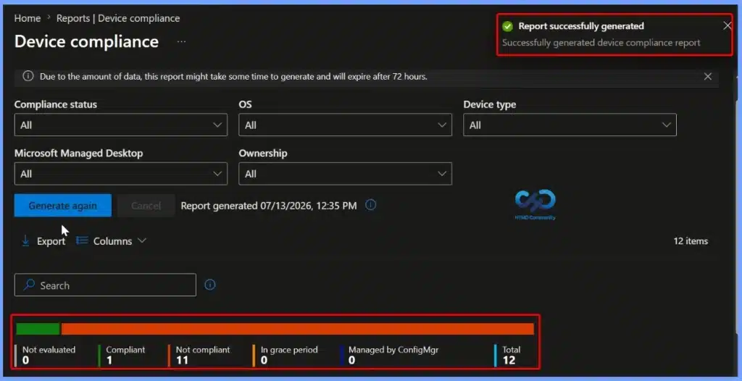Click the green success checkmark icon
The width and height of the screenshot is (742, 381).
click(x=507, y=27)
